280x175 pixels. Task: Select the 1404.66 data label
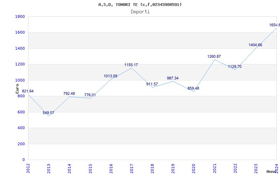[255, 45]
